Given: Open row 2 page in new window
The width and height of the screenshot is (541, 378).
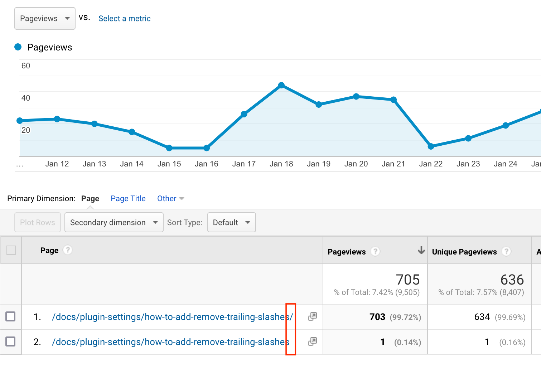Looking at the screenshot, I should tap(311, 342).
